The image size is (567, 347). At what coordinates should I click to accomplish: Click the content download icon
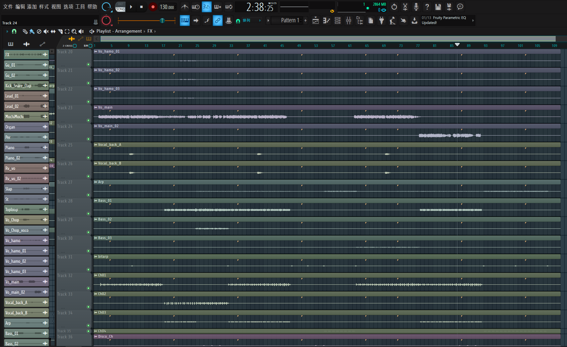pos(415,21)
